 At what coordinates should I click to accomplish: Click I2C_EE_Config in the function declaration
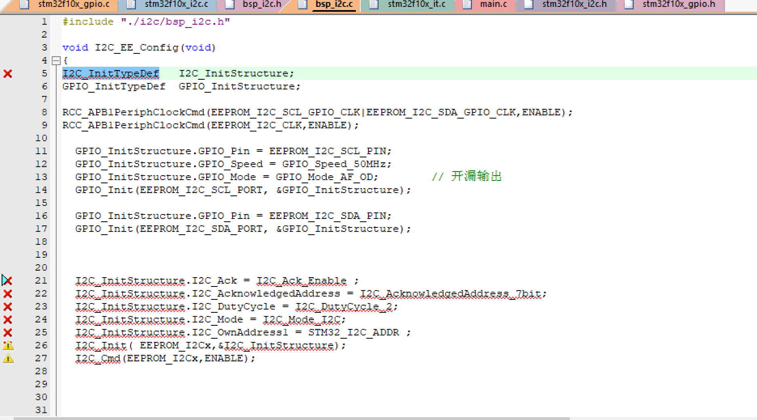(x=137, y=47)
